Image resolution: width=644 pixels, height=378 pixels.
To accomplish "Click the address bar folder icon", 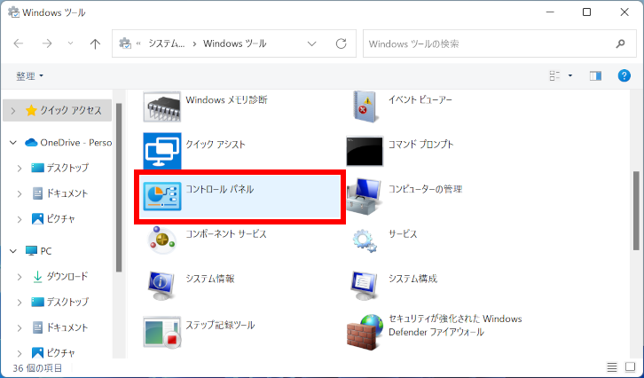I will 125,43.
